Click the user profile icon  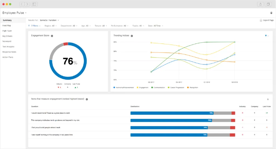pyautogui.click(x=271, y=13)
